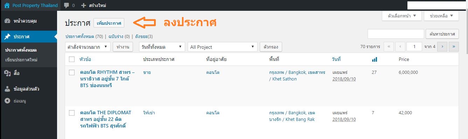Screen dimensions: 468x139
Task: Open the media สื่อ icon in sidebar
Action: click(7, 73)
